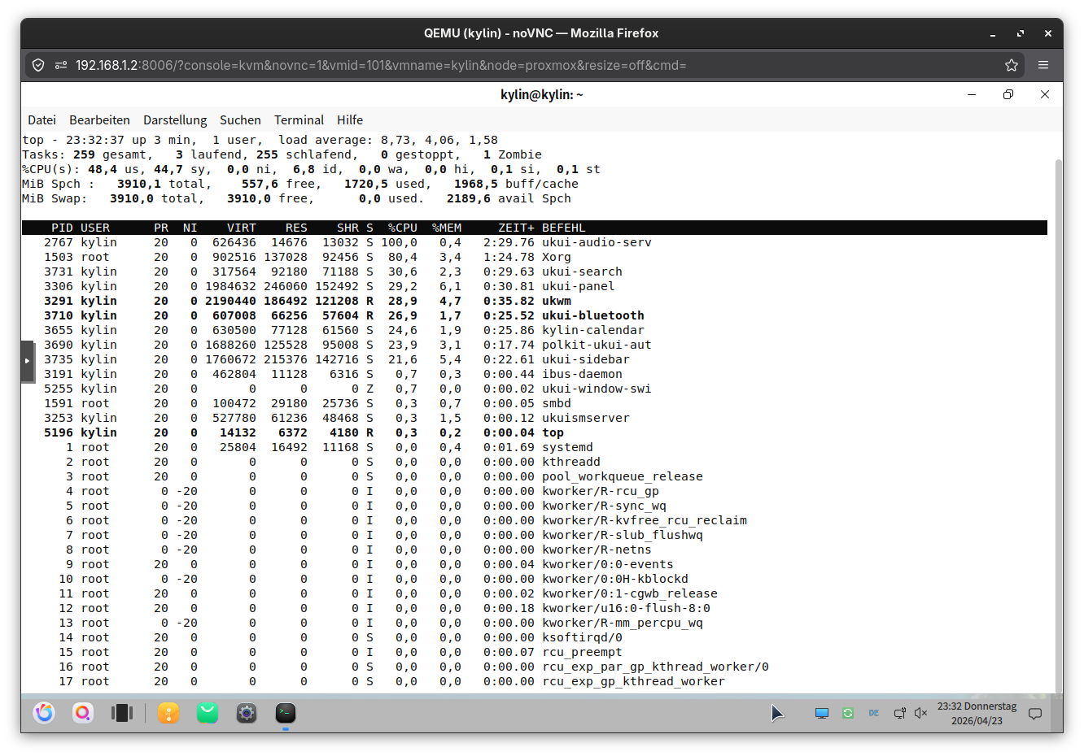Select the ukui-bluetooth process row

click(x=534, y=315)
